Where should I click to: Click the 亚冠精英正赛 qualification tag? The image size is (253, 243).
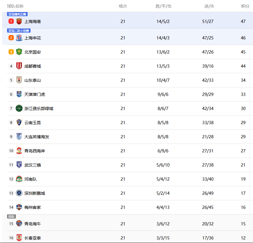click(17, 14)
